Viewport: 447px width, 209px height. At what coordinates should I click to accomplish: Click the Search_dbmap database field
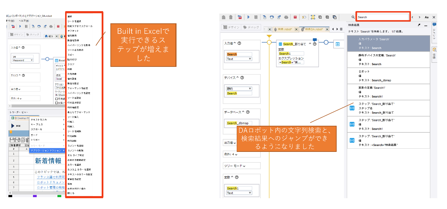[239, 123]
